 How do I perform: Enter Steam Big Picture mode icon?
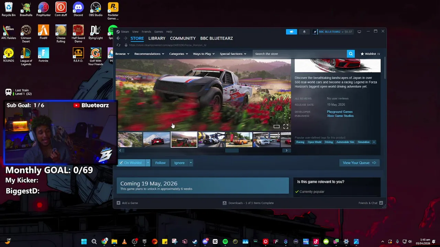[359, 32]
